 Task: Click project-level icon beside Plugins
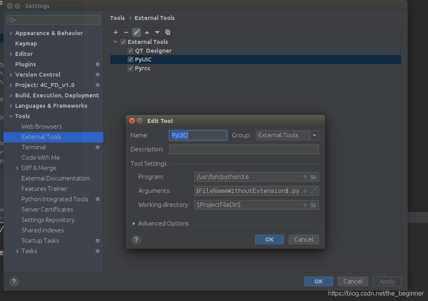click(x=97, y=64)
